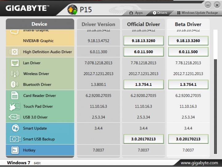Click the Drivers tab disc icon
The image size is (222, 167).
(154, 13)
